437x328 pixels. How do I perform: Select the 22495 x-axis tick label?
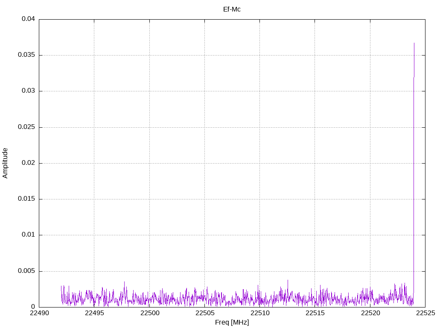pyautogui.click(x=94, y=313)
